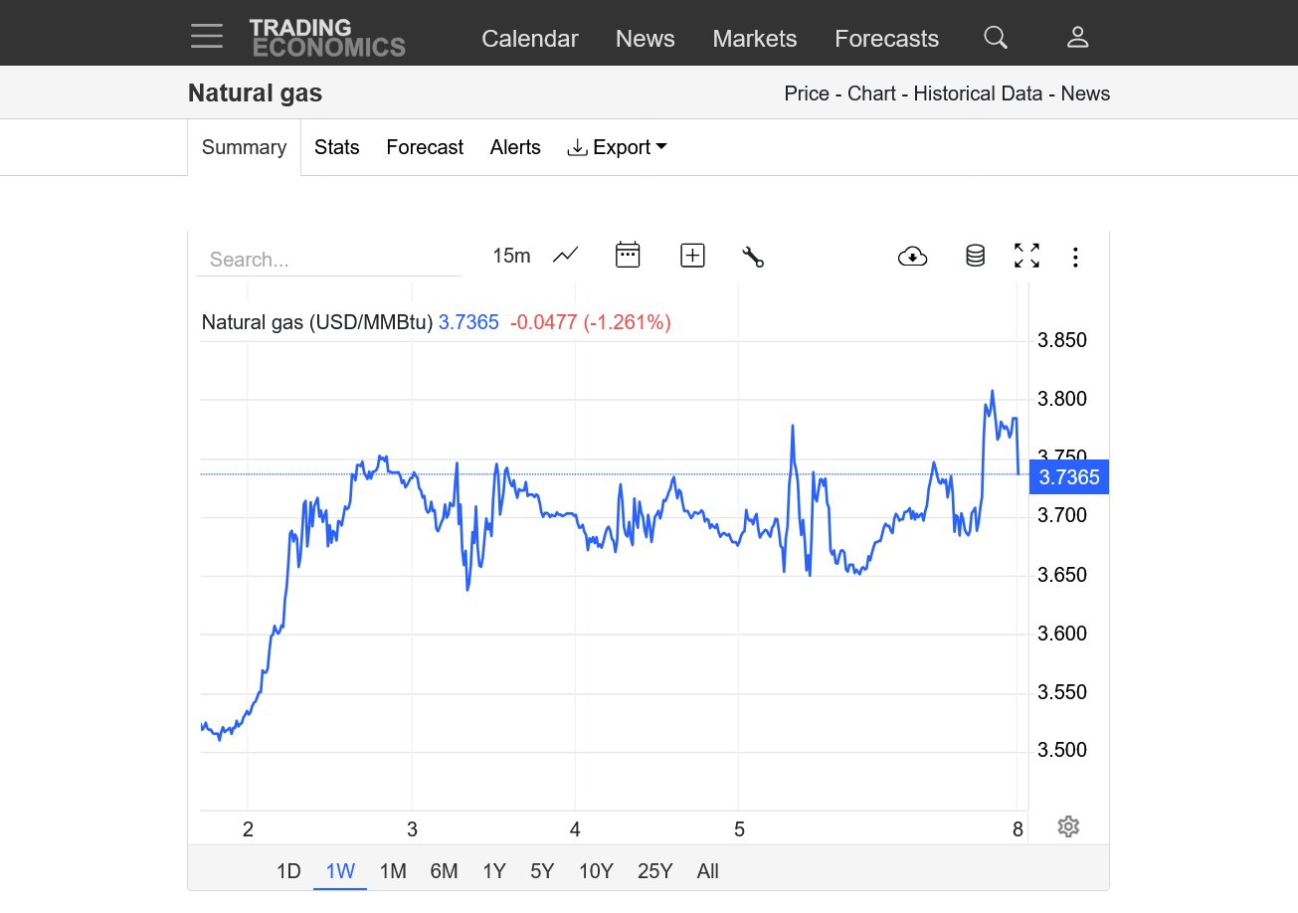
Task: Click the 3.7365 current price label
Action: pyautogui.click(x=1069, y=477)
